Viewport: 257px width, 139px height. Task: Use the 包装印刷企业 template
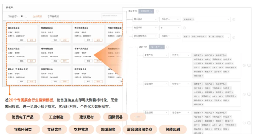[65, 81]
